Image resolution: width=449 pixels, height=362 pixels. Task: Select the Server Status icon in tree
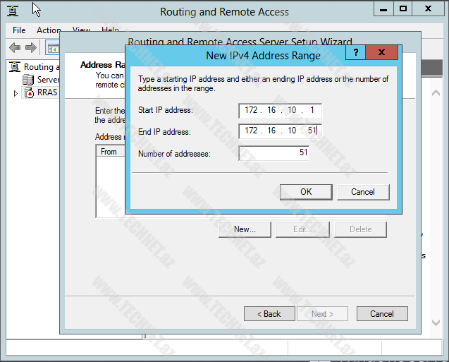[x=29, y=80]
